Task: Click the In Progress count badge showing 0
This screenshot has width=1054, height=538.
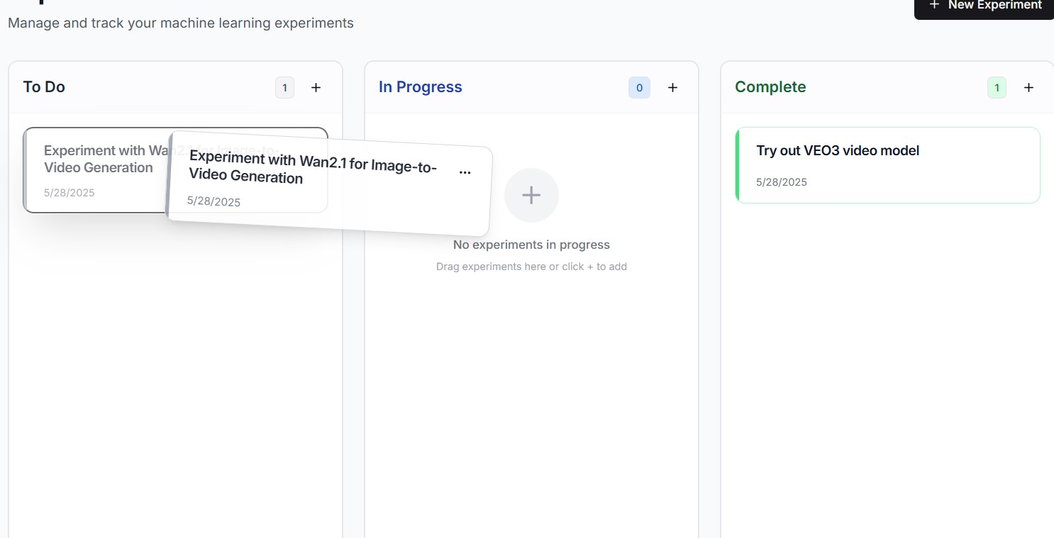Action: coord(639,88)
